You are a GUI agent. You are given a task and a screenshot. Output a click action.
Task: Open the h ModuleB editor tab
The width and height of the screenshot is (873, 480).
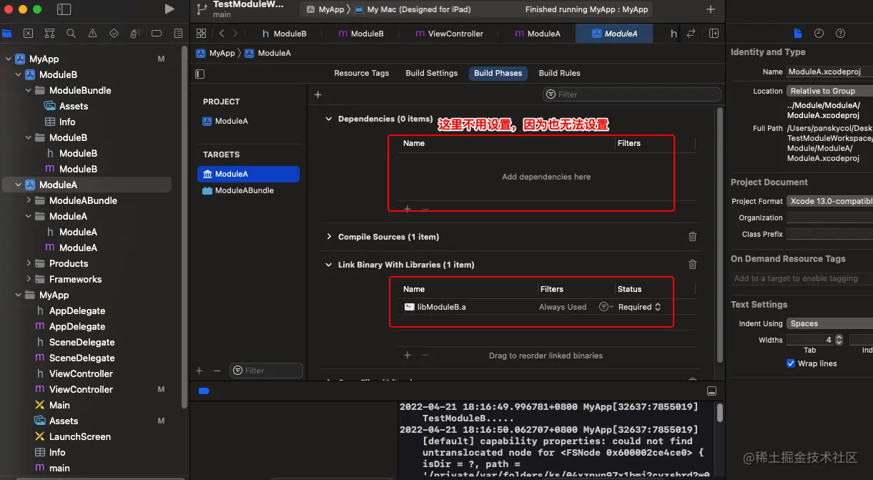coord(284,34)
